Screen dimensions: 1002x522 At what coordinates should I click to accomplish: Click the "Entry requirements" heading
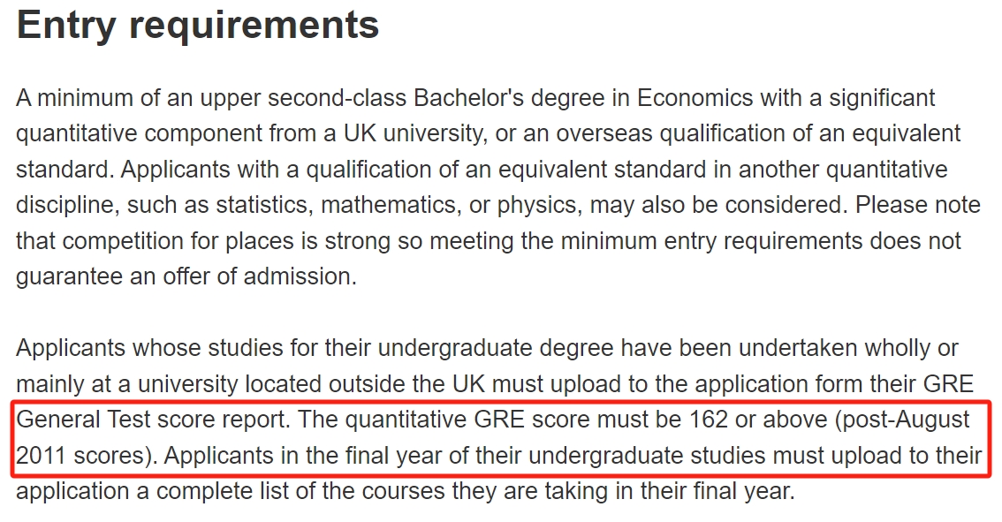click(x=197, y=26)
